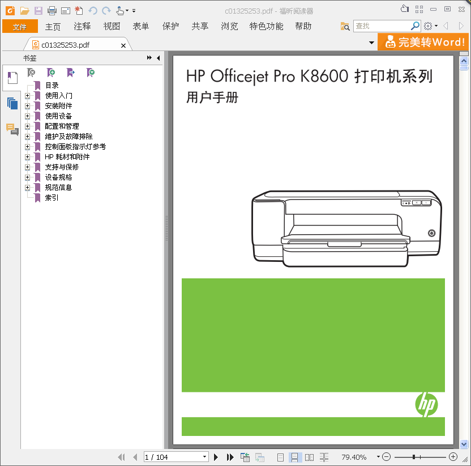Toggle continuous page view mode
Image resolution: width=471 pixels, height=466 pixels.
[294, 457]
